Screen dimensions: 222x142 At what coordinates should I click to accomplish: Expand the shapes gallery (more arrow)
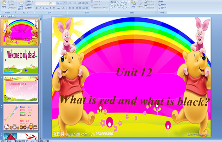pyautogui.click(x=129, y=7)
